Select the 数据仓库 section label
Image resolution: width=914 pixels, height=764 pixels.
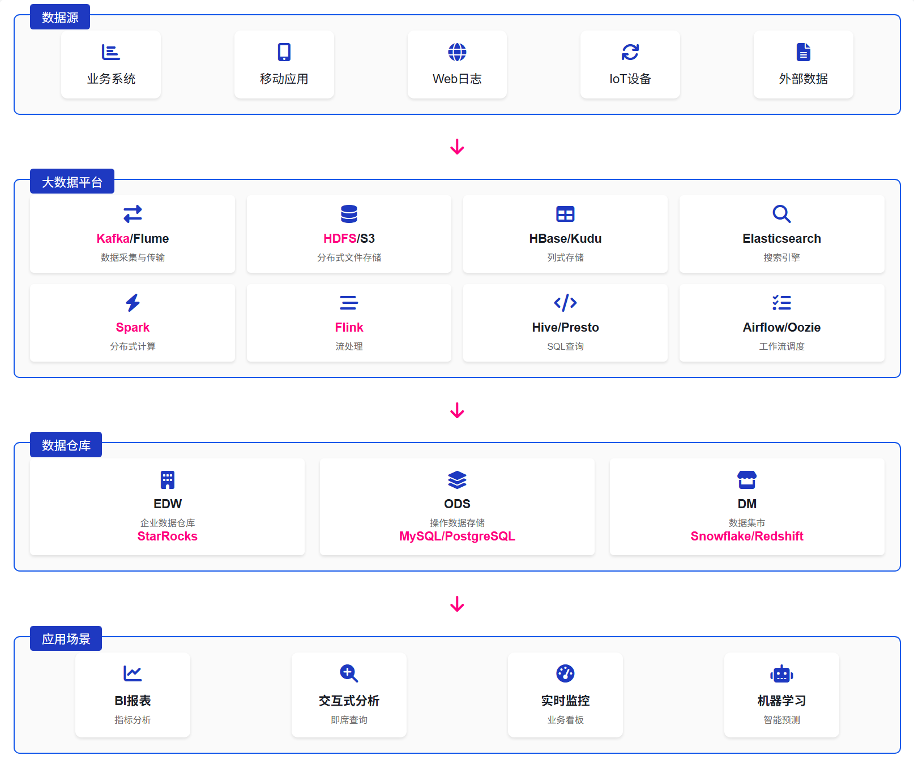(66, 445)
